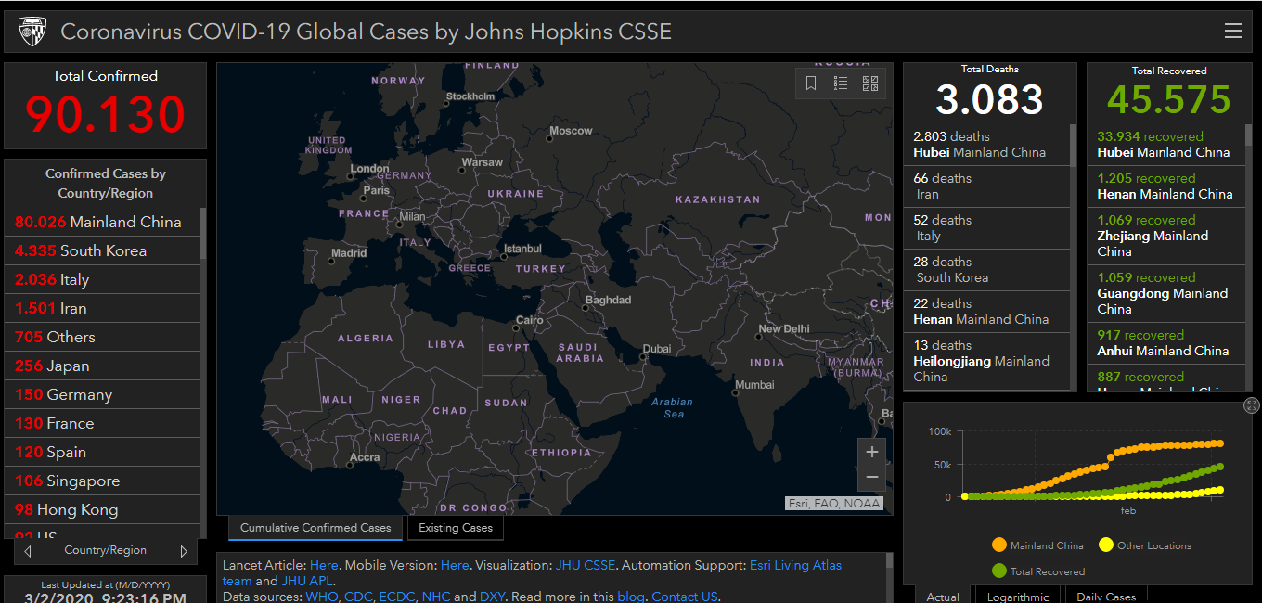Select Heilongjiang row showing 13 deaths
1262x603 pixels.
(x=986, y=362)
